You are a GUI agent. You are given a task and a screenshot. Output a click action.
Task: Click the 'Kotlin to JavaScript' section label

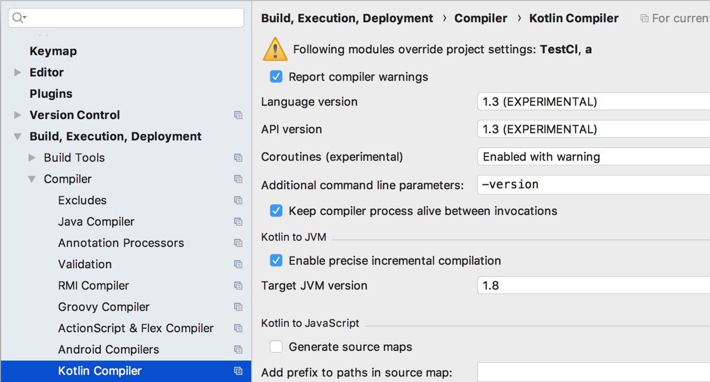(311, 323)
